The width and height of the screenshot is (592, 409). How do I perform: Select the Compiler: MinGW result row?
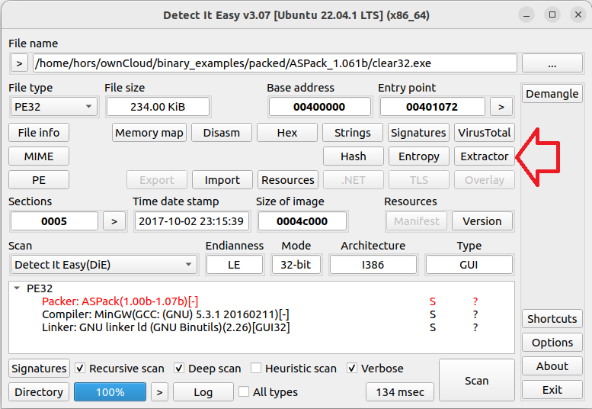tap(261, 314)
